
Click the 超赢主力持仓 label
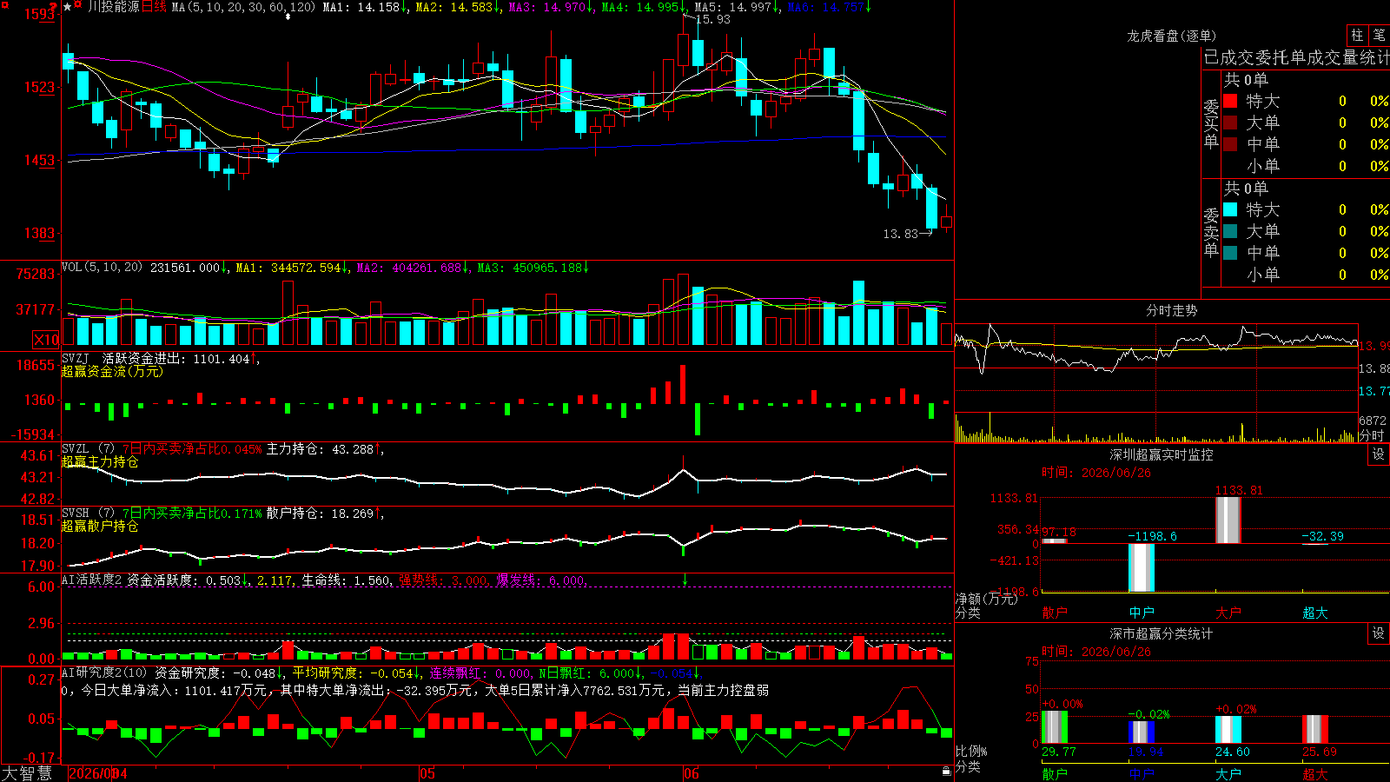(100, 462)
